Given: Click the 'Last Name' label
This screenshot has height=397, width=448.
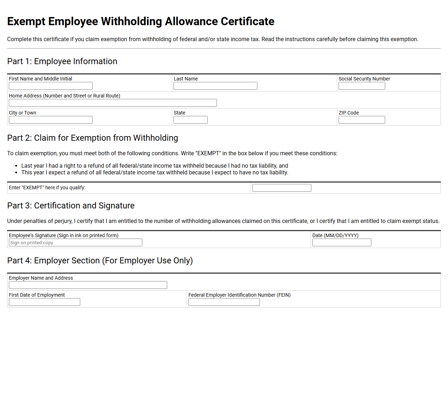Looking at the screenshot, I should coord(186,79).
